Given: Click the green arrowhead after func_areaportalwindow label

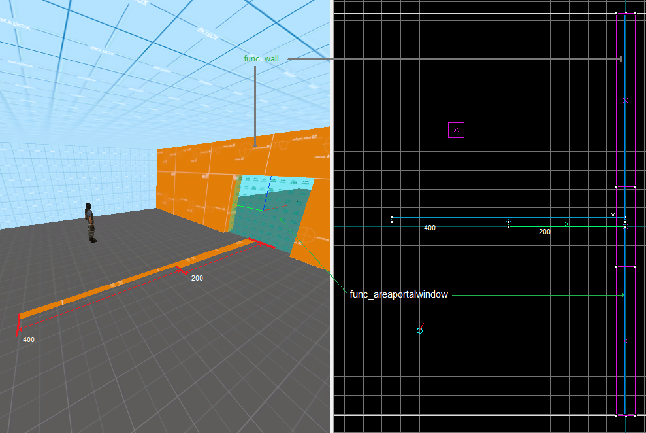Looking at the screenshot, I should point(623,295).
